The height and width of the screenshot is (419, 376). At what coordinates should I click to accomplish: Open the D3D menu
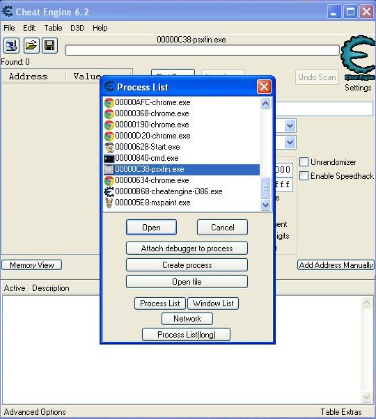click(77, 28)
